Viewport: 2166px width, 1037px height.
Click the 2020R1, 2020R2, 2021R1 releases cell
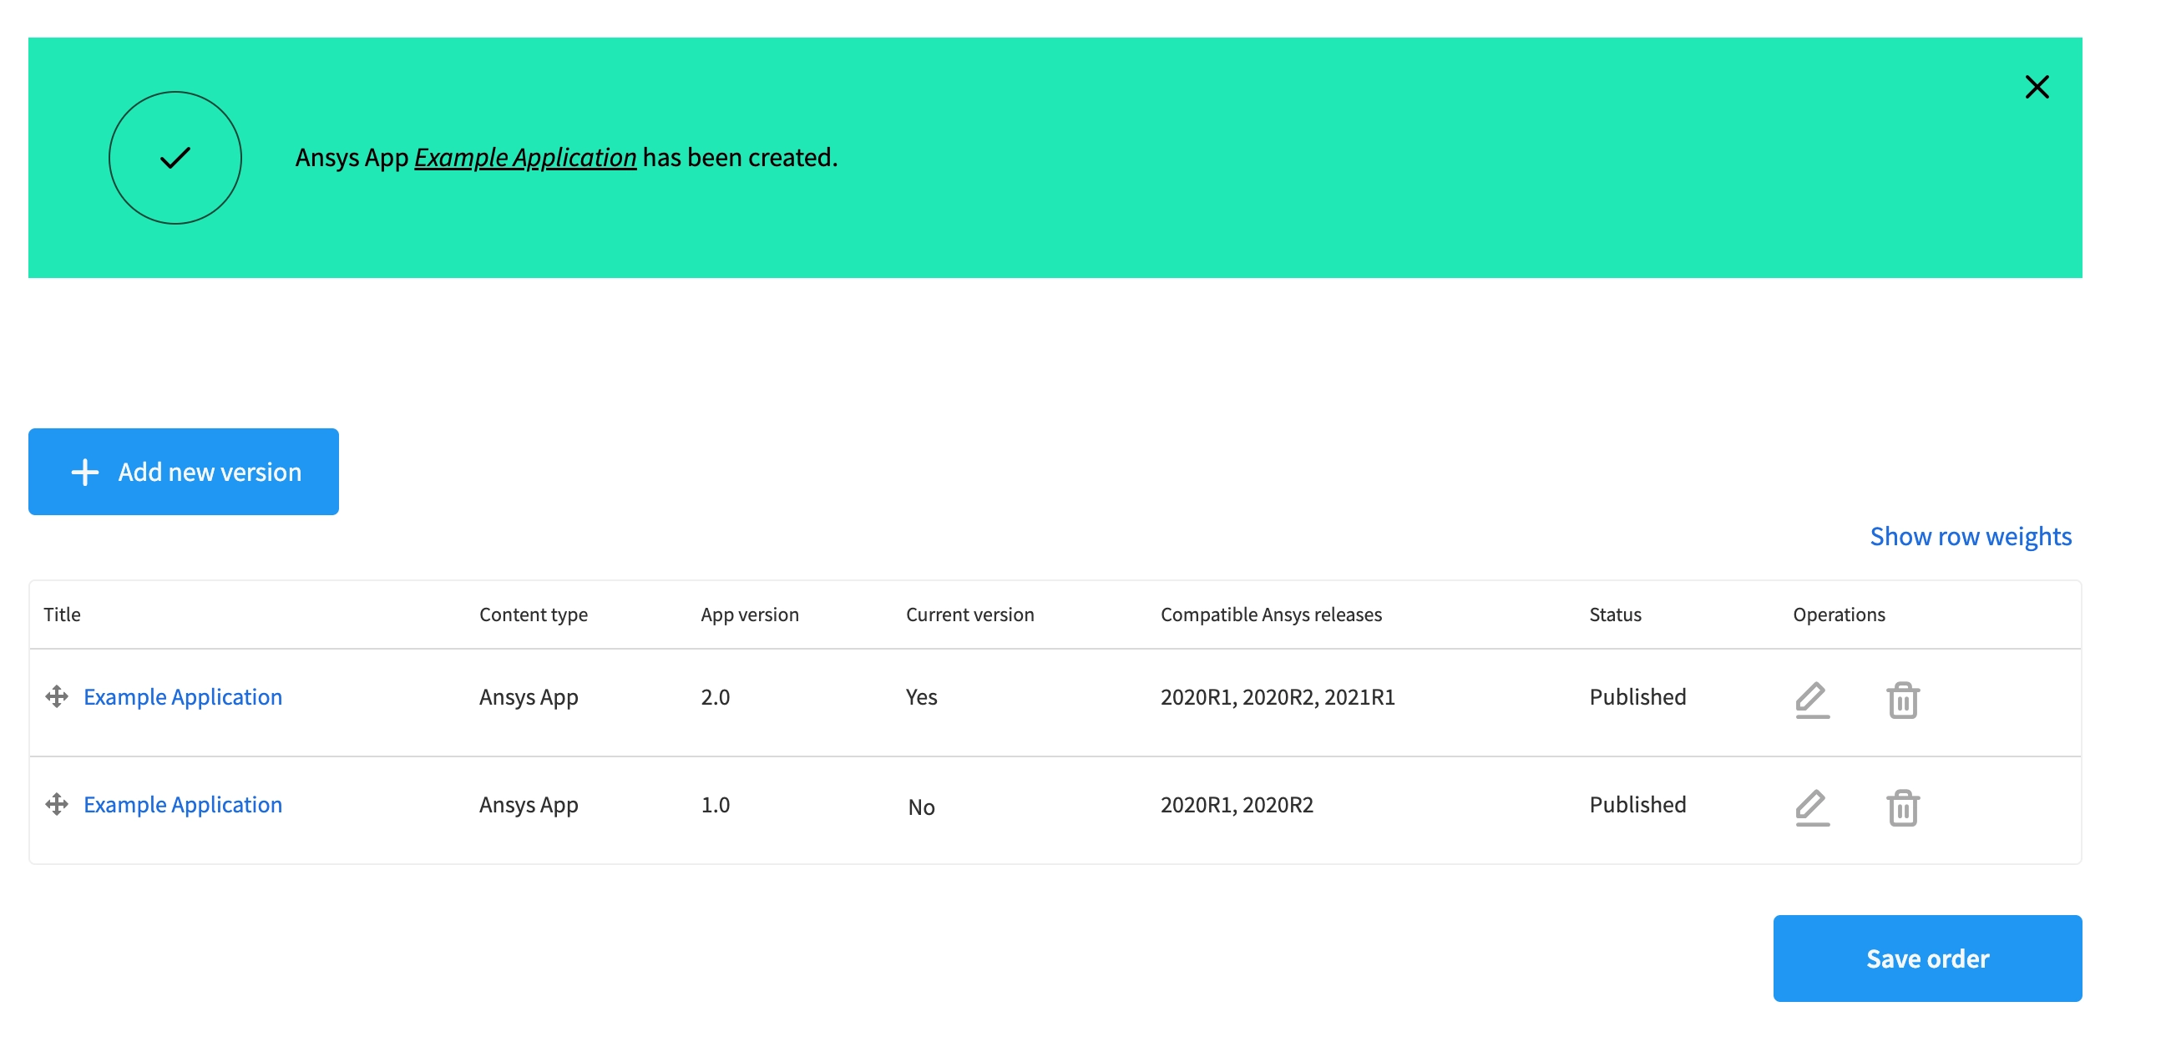tap(1278, 696)
